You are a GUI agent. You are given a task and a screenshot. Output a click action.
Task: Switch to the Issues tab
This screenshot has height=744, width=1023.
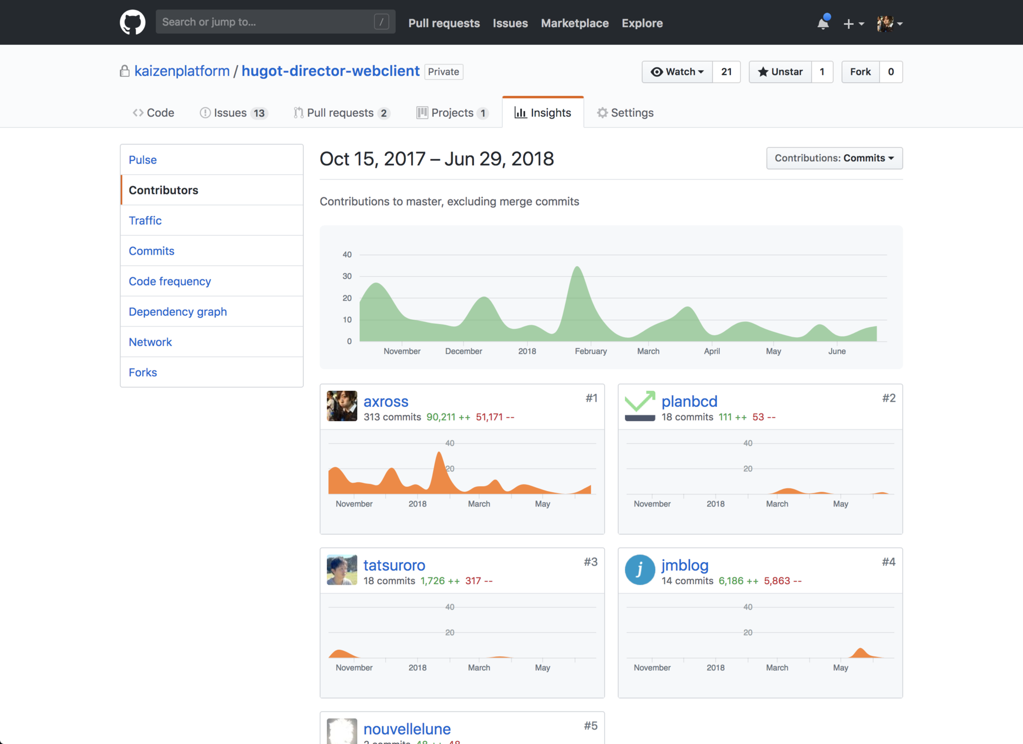click(x=234, y=112)
